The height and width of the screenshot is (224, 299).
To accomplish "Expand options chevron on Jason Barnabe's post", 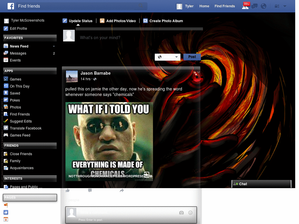I will 199,72.
